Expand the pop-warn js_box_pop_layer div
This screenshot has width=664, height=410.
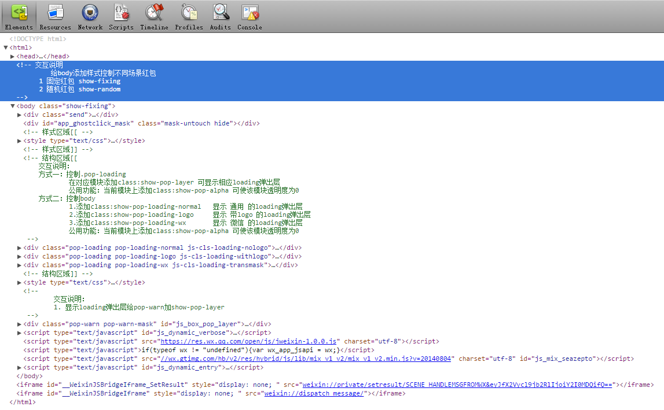click(19, 324)
